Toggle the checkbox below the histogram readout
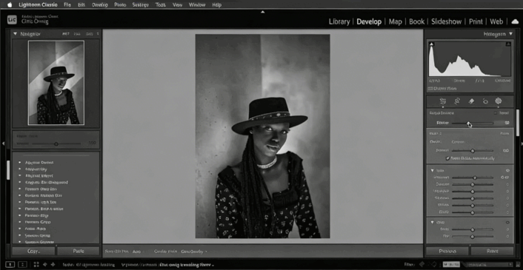 (x=430, y=89)
